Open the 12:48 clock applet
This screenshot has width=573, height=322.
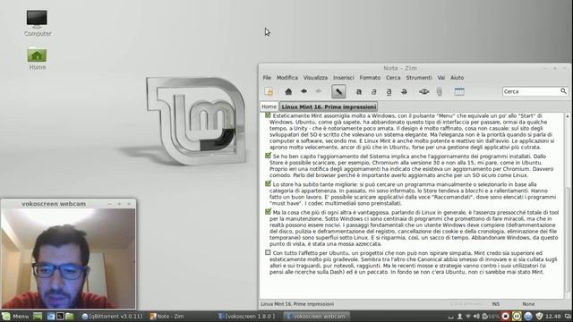pyautogui.click(x=553, y=316)
